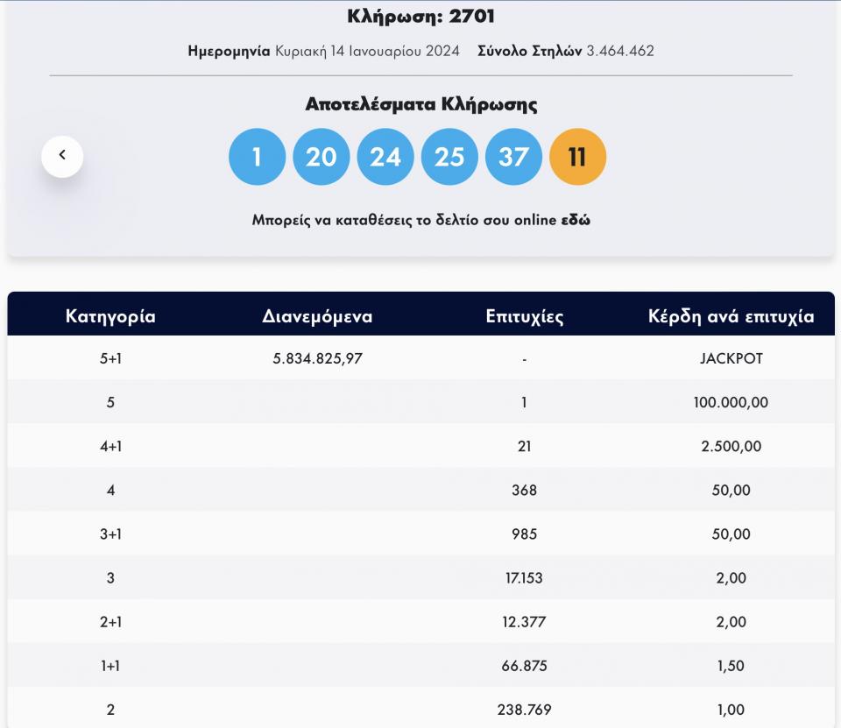
Task: Click the Κατηγορία column header
Action: pyautogui.click(x=110, y=316)
